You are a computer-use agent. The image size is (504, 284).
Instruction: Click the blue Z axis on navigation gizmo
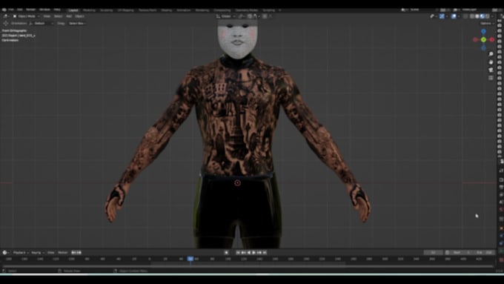click(483, 32)
